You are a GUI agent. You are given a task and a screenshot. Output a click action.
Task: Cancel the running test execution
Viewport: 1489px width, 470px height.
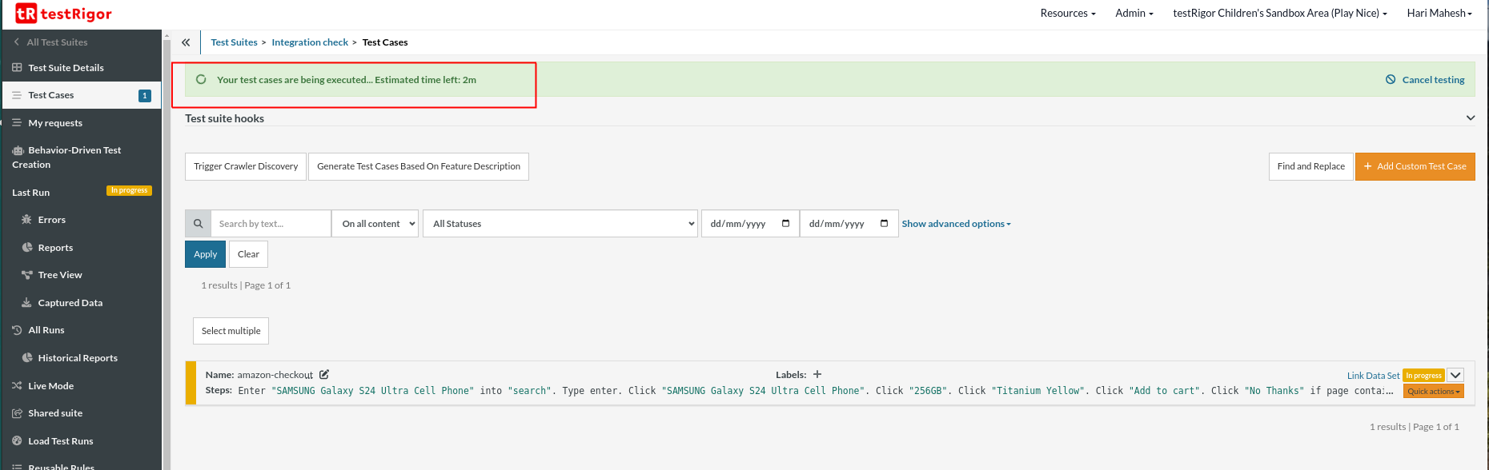coord(1425,80)
